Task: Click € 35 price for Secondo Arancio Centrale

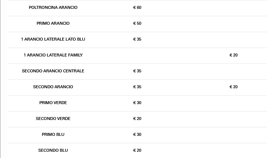Action: click(x=137, y=71)
